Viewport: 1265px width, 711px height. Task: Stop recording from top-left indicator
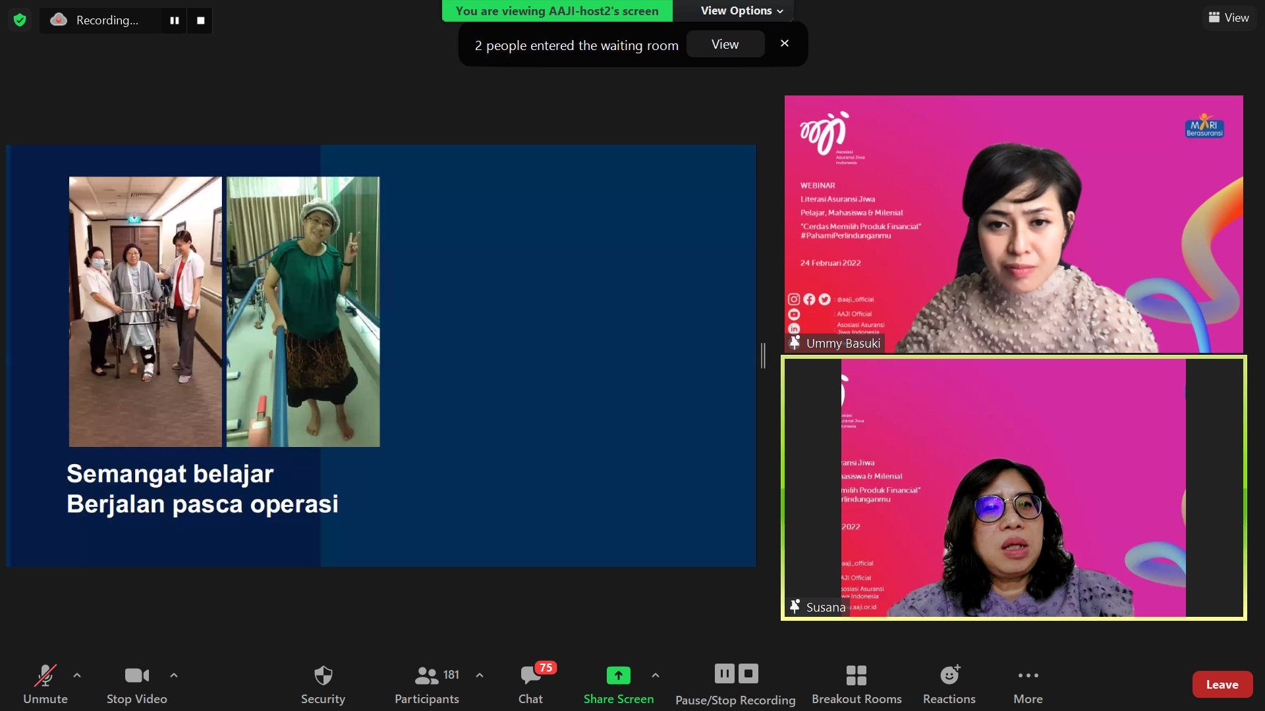click(201, 20)
